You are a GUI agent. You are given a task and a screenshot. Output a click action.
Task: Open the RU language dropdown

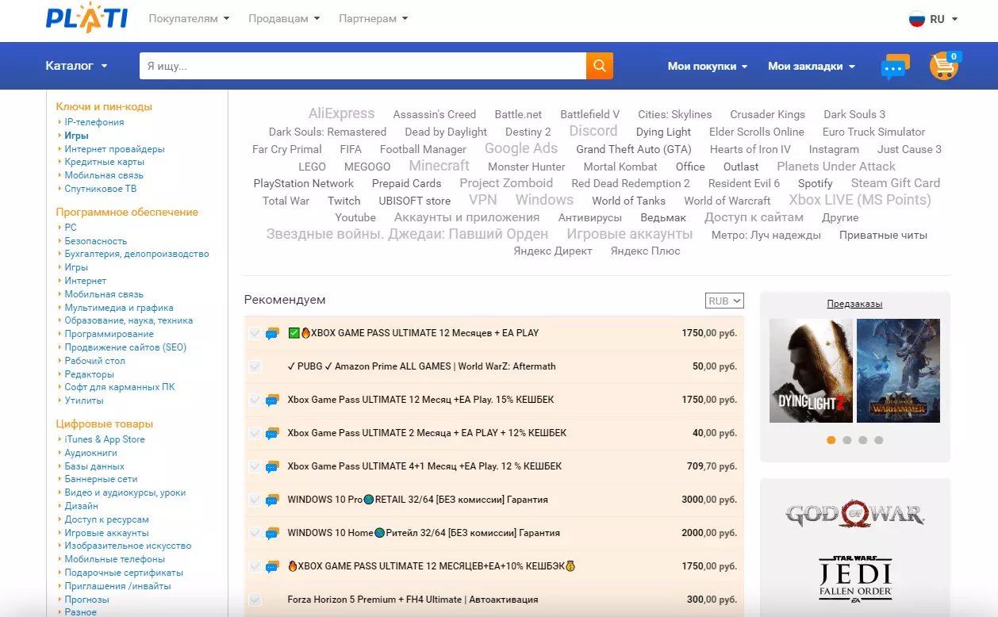pos(944,19)
